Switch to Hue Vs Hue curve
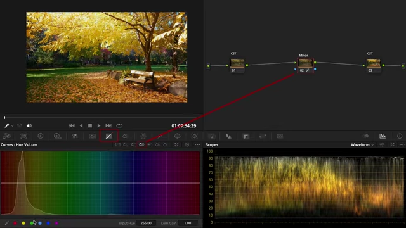 click(126, 144)
